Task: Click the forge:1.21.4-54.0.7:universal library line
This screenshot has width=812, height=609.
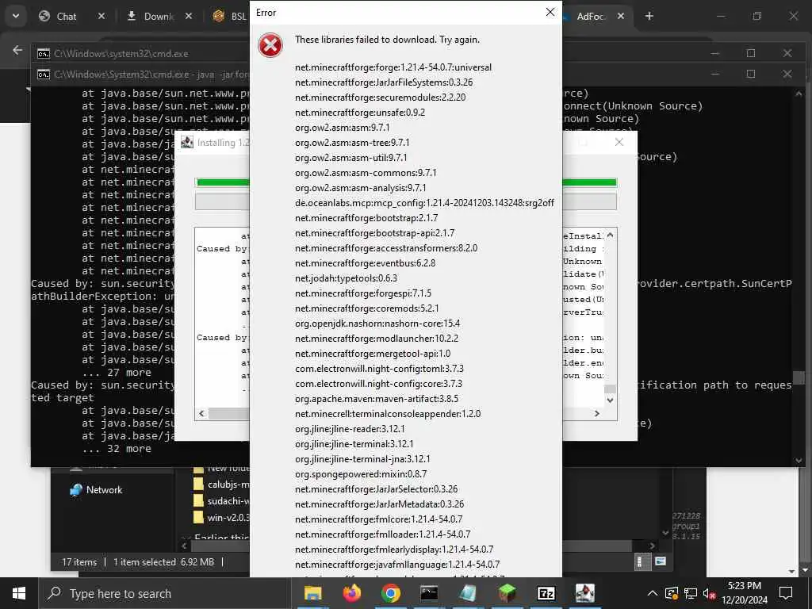Action: pyautogui.click(x=393, y=67)
